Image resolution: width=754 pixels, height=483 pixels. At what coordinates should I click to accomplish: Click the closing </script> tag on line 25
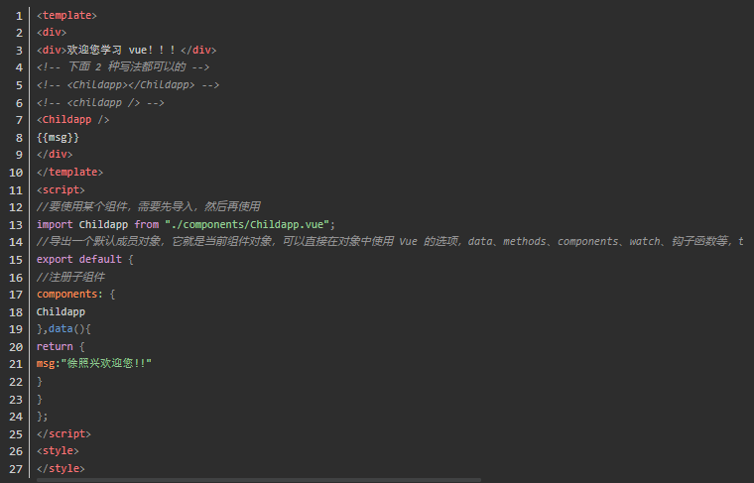[63, 433]
